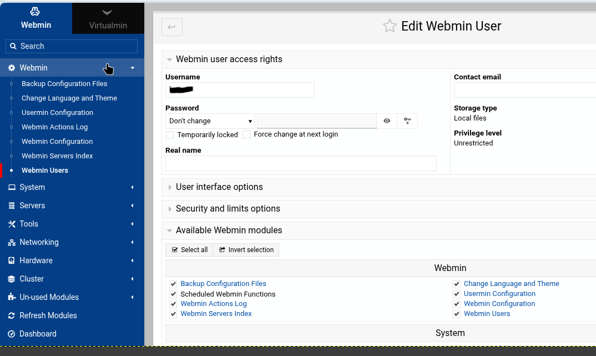Viewport: 596px width, 356px height.
Task: Click the favorite star icon beside the title
Action: click(390, 26)
